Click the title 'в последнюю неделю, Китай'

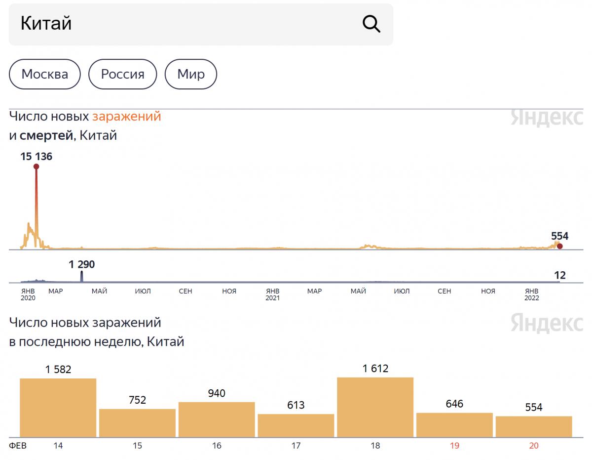coord(97,342)
